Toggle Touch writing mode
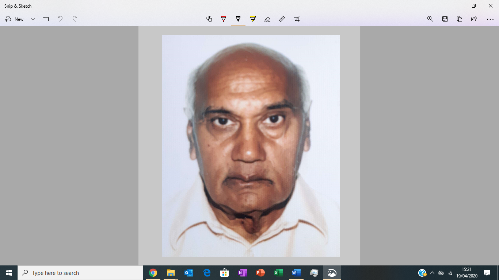Image resolution: width=499 pixels, height=280 pixels. point(209,19)
